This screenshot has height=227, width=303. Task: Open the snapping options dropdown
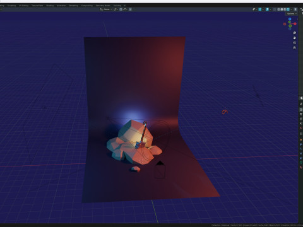click(125, 9)
